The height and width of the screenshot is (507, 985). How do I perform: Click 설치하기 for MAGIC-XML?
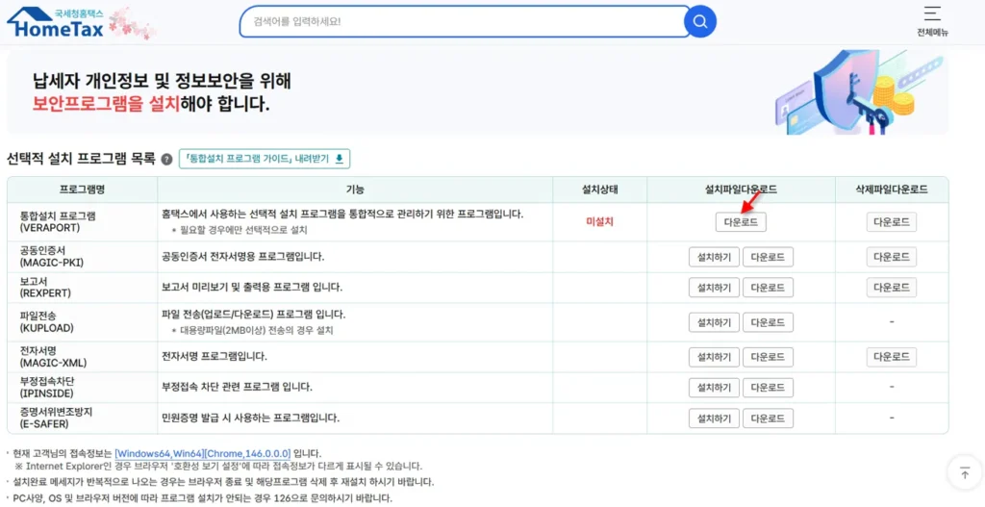pos(715,358)
